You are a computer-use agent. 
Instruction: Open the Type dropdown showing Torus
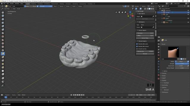click(147, 25)
